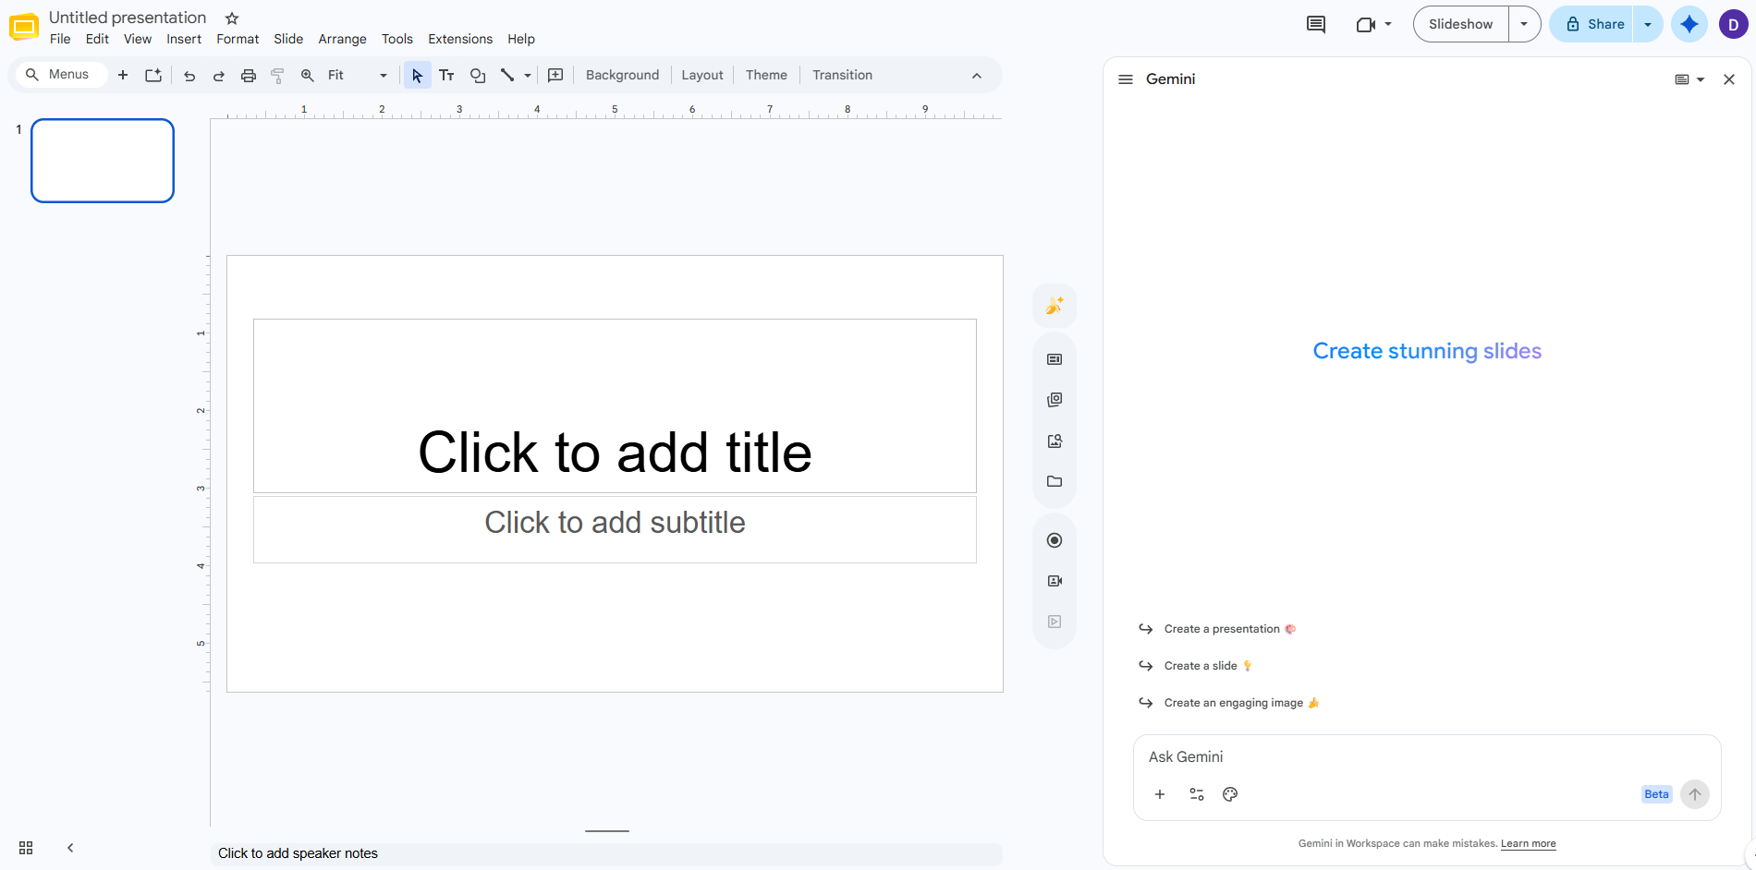The width and height of the screenshot is (1756, 870).
Task: Select the Paint format tool
Action: [277, 76]
